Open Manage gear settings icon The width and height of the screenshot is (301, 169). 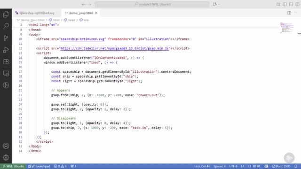tap(6, 158)
